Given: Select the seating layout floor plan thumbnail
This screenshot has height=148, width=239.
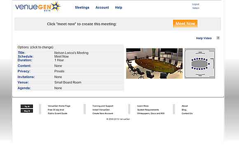Looking at the screenshot, I should [x=200, y=63].
